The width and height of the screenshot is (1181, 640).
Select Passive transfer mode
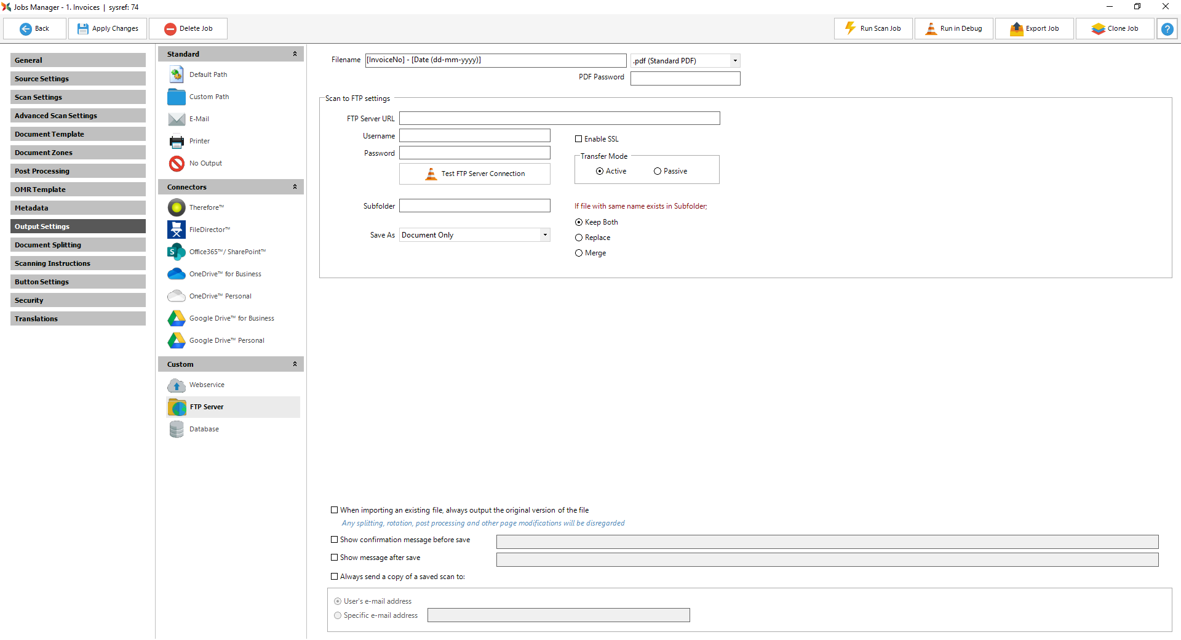coord(658,172)
